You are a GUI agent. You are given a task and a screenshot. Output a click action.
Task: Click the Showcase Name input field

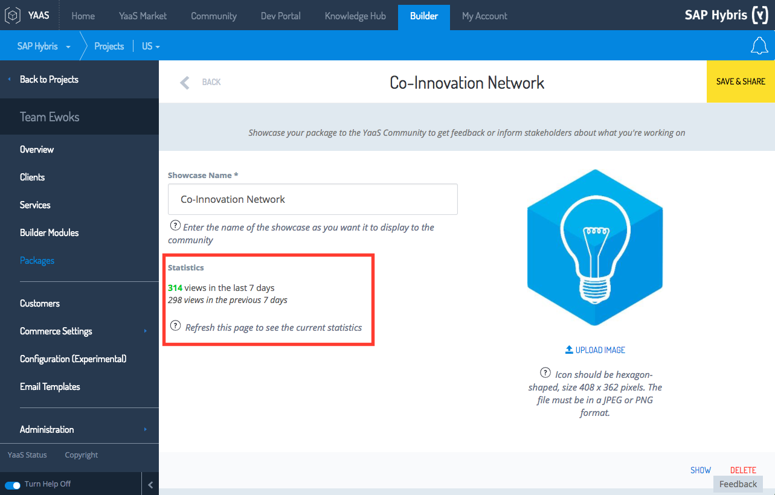pos(312,199)
